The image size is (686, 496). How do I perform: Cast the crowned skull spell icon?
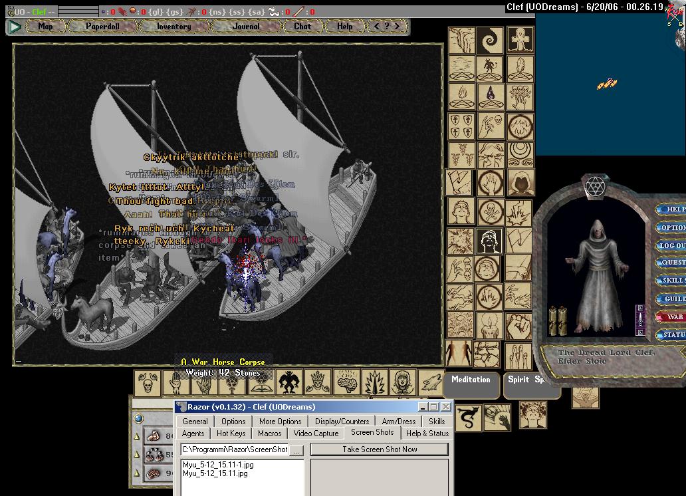click(x=317, y=382)
